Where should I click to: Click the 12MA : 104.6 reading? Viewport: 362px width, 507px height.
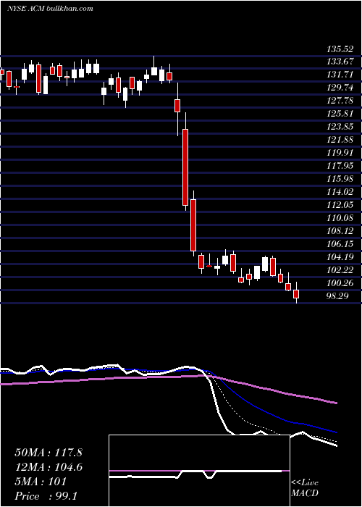(x=49, y=467)
